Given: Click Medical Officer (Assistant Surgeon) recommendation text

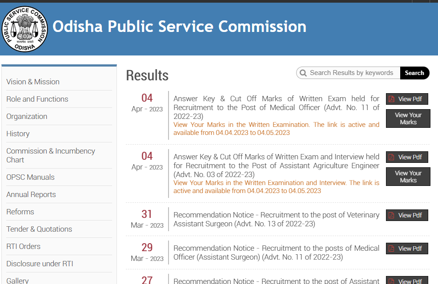Looking at the screenshot, I should (276, 252).
